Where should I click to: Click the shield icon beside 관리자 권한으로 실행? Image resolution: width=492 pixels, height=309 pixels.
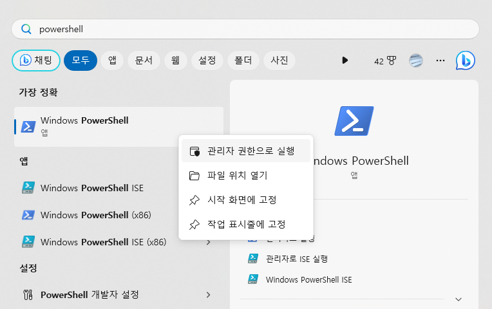(x=194, y=151)
